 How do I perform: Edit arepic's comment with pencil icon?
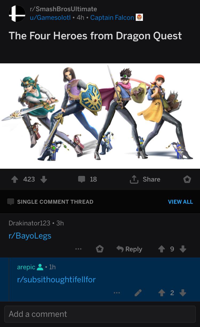(x=138, y=293)
